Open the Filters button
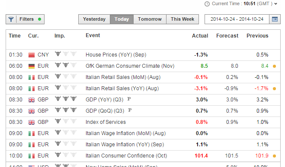 pyautogui.click(x=25, y=19)
